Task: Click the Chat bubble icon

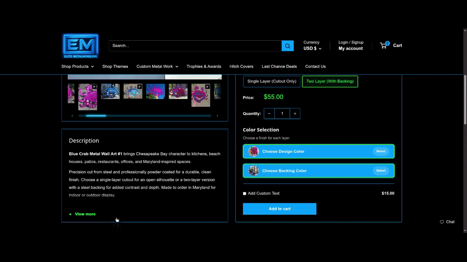Action: tap(442, 222)
